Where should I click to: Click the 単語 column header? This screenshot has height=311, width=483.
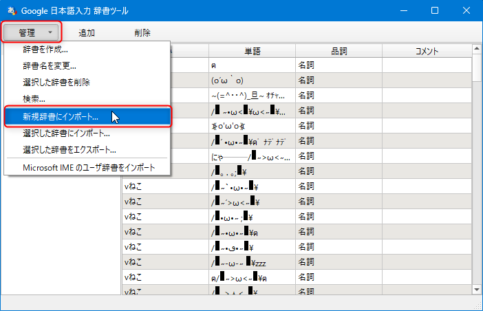[253, 51]
